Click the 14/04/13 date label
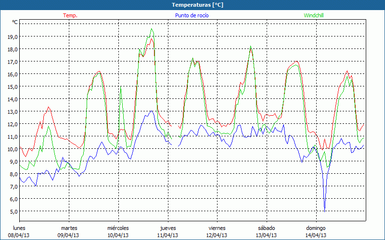Screen dimensions: 385x240 coord(316,235)
